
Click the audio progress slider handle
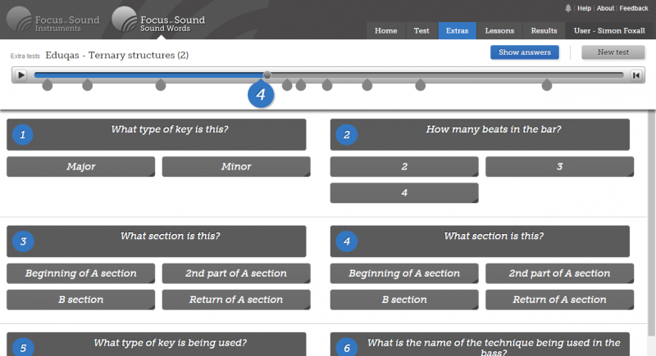267,75
